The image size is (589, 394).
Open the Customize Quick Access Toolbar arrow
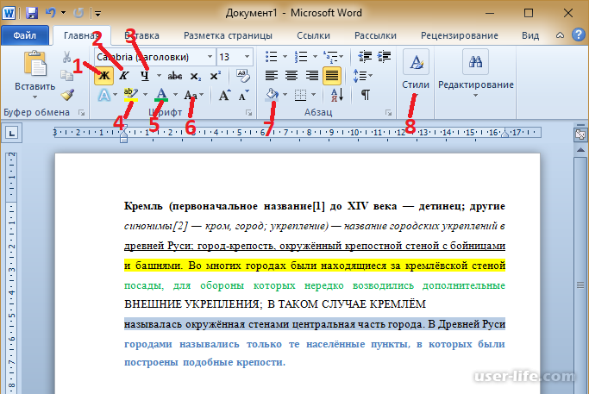(97, 14)
